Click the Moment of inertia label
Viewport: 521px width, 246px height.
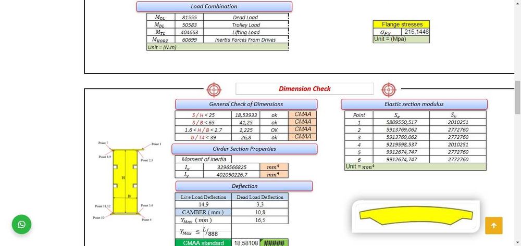tap(203, 159)
